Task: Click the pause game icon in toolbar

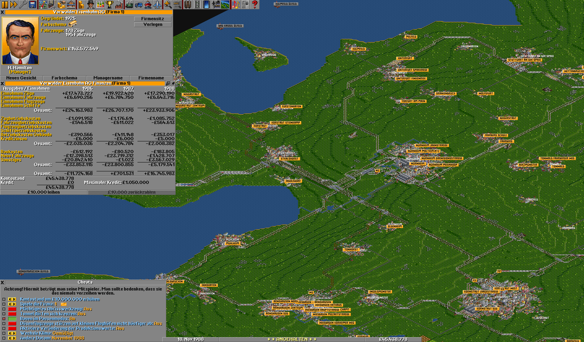Action: click(5, 4)
